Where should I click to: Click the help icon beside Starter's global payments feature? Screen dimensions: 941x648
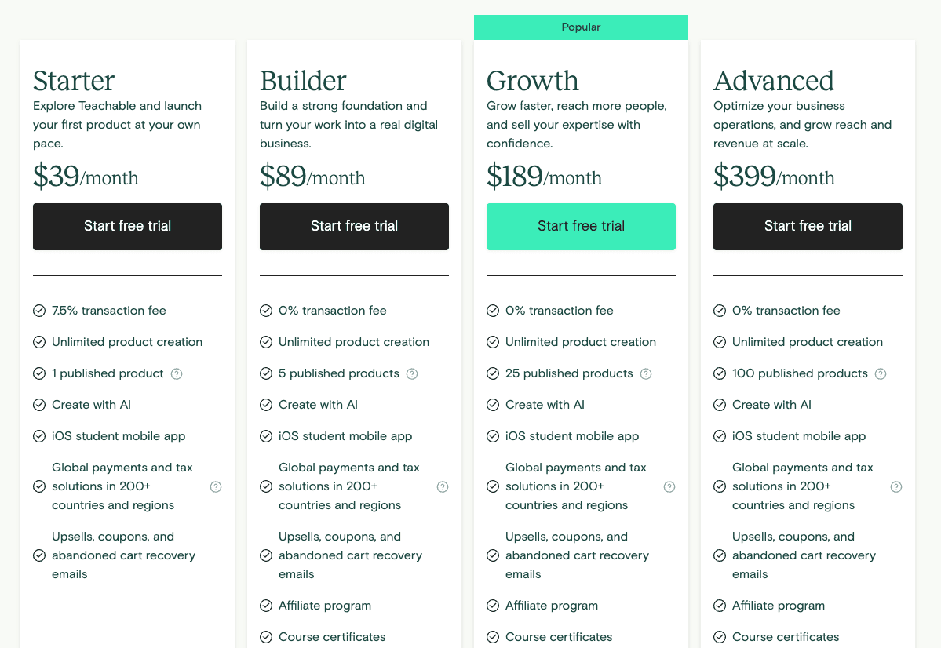[216, 486]
